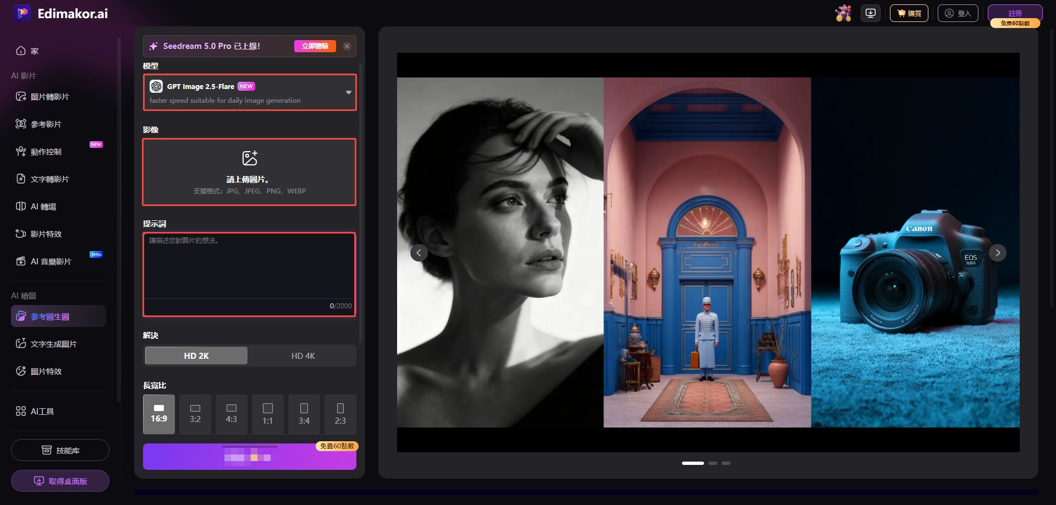Choose 3:2 aspect ratio

(195, 414)
